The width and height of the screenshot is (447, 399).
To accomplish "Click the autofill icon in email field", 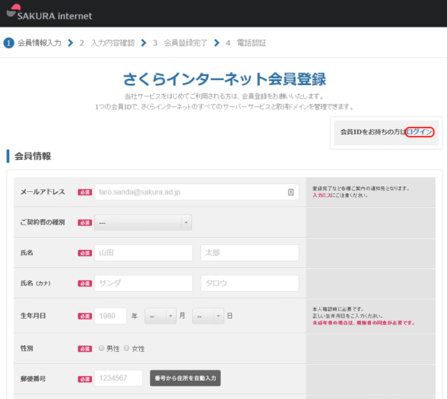I will (291, 192).
